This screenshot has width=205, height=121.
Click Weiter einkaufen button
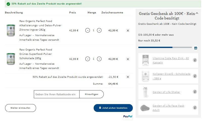(20, 108)
